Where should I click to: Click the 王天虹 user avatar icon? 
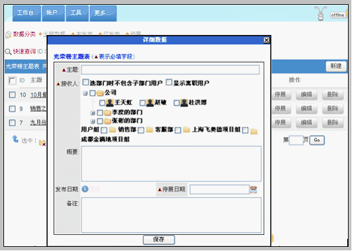(x=109, y=103)
